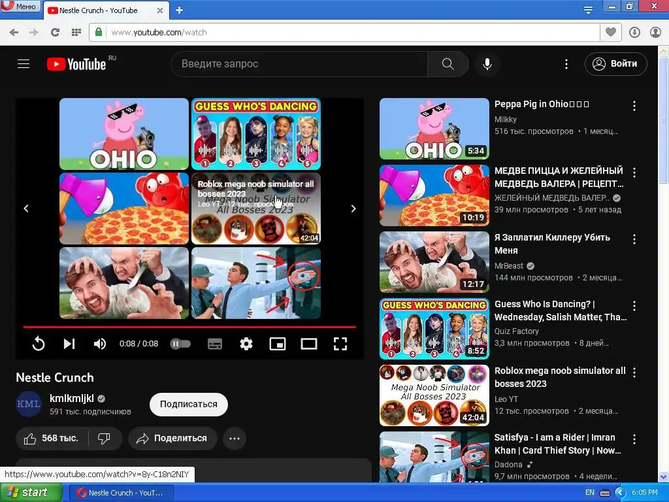This screenshot has height=502, width=669.
Task: Mute the video volume
Action: [100, 344]
